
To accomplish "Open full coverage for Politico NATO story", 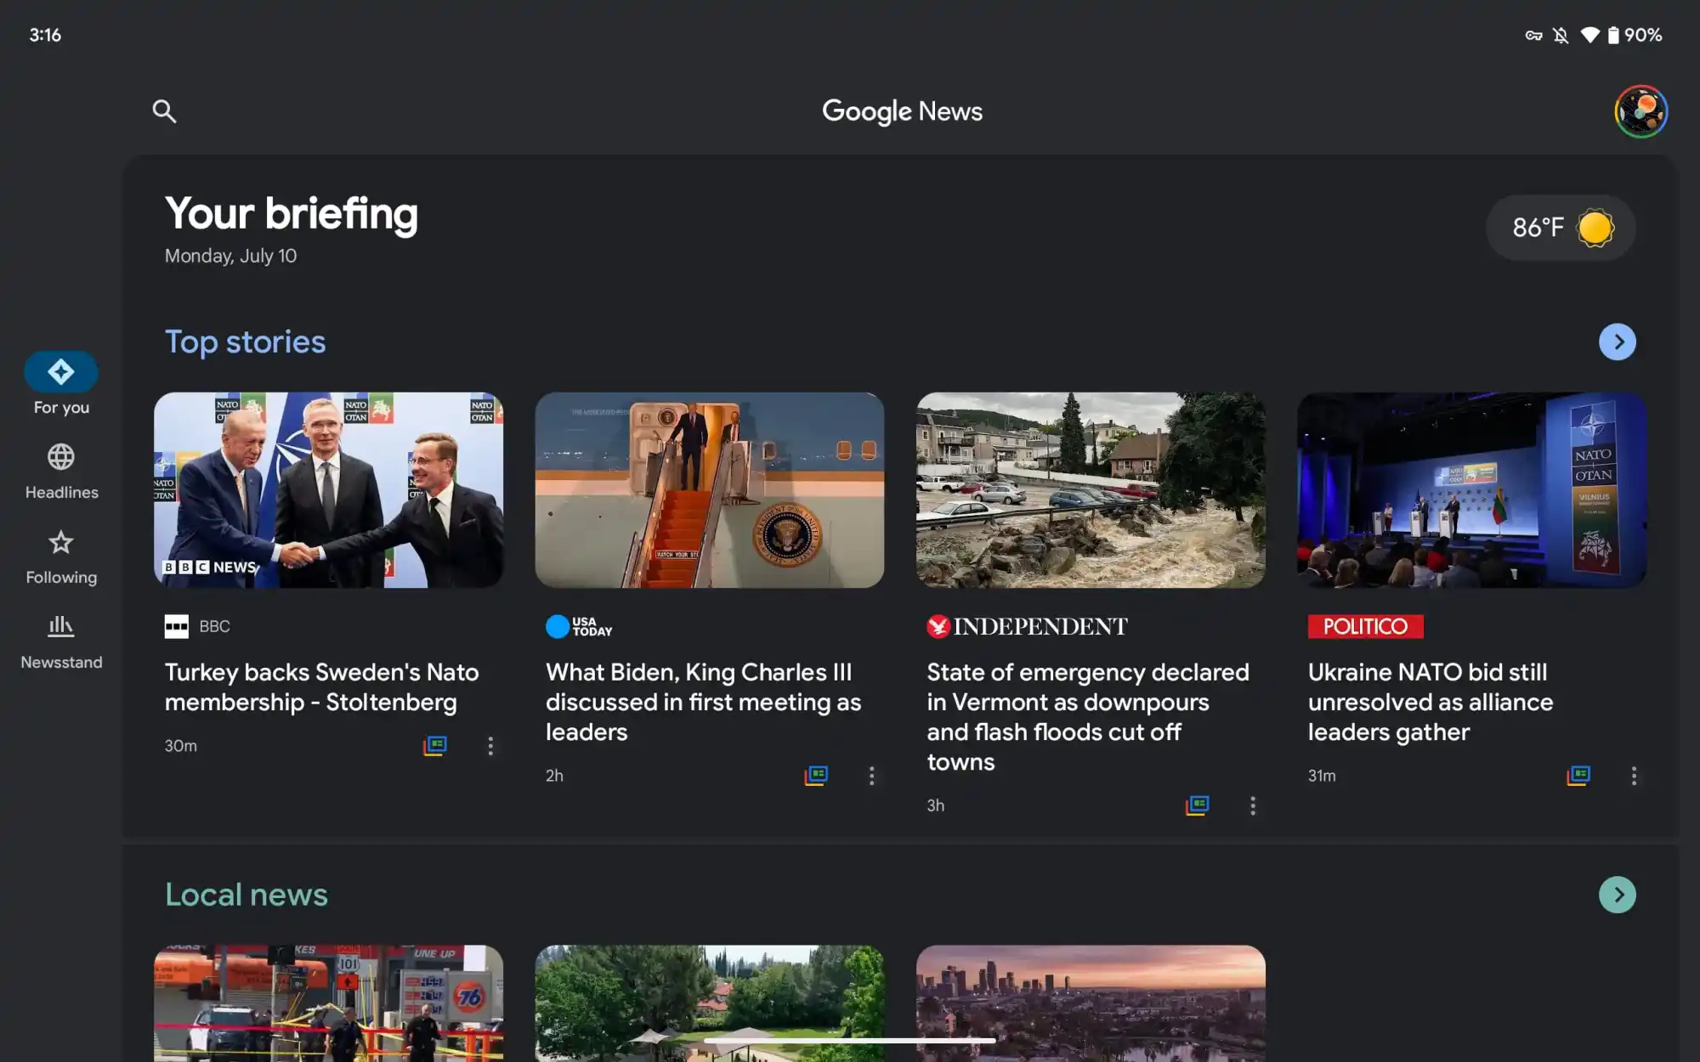I will [1578, 775].
